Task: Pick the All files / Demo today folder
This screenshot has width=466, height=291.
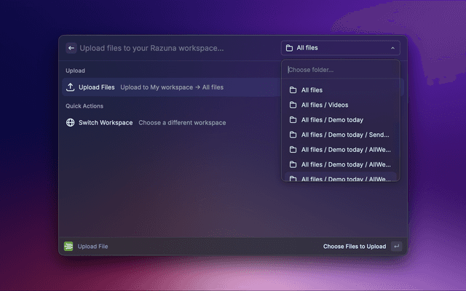Action: click(332, 120)
